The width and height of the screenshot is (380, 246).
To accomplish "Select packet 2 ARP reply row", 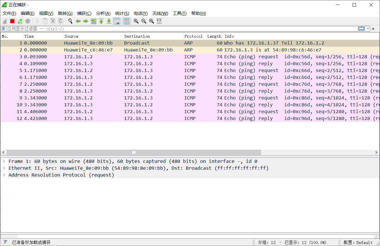I will click(190, 50).
